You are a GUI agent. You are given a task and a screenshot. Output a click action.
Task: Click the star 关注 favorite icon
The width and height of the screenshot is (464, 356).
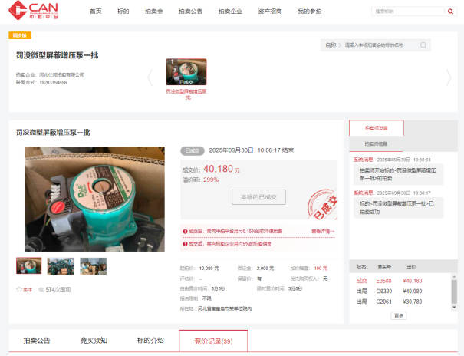click(19, 290)
